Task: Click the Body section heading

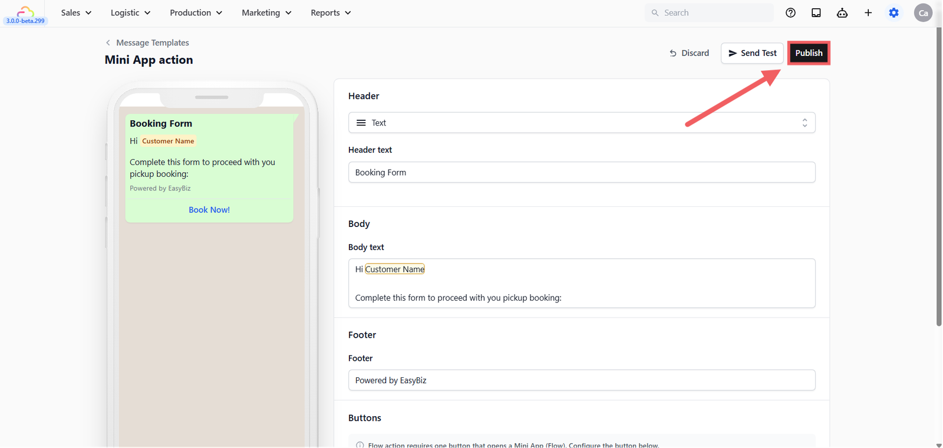Action: pos(359,224)
